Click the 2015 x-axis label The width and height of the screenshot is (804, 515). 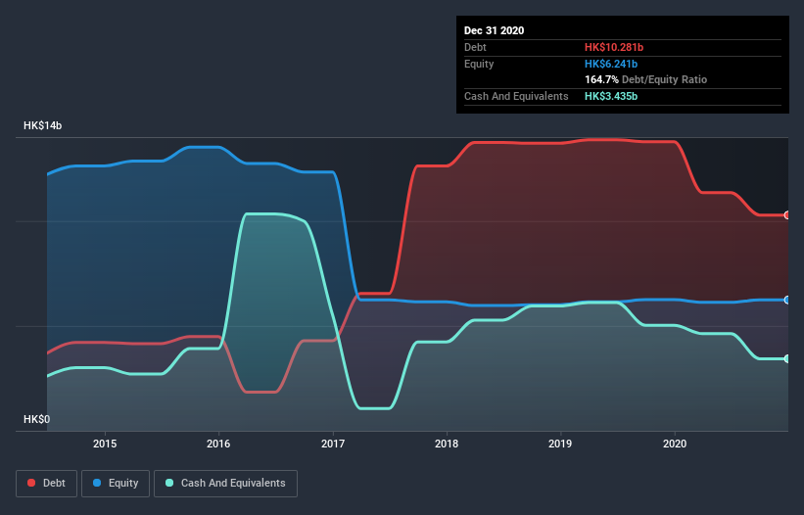tap(105, 444)
